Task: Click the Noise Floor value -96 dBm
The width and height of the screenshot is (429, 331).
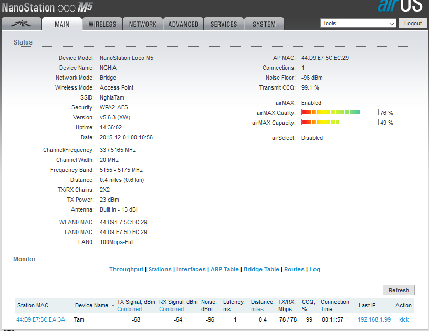Action: click(312, 78)
